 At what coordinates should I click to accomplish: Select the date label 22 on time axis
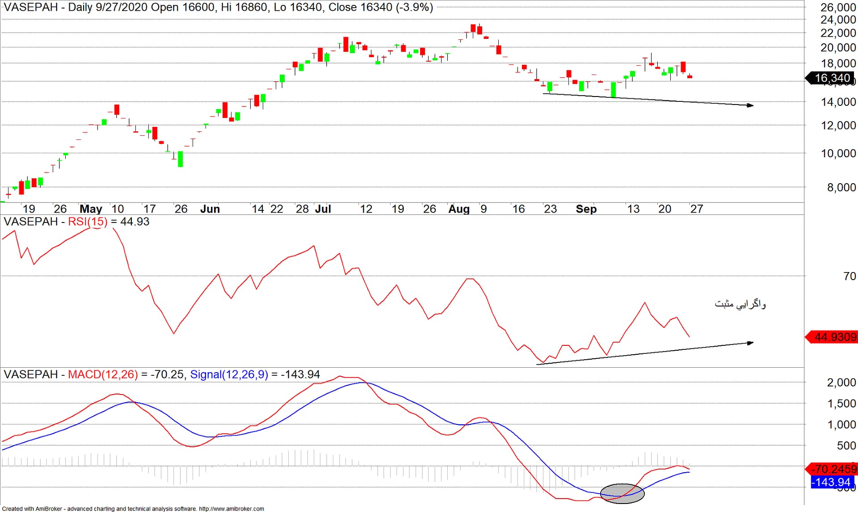coord(277,209)
